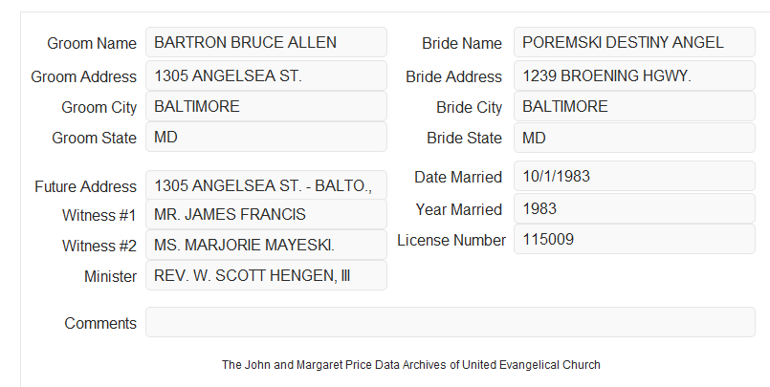Click the License Number field

pos(634,239)
